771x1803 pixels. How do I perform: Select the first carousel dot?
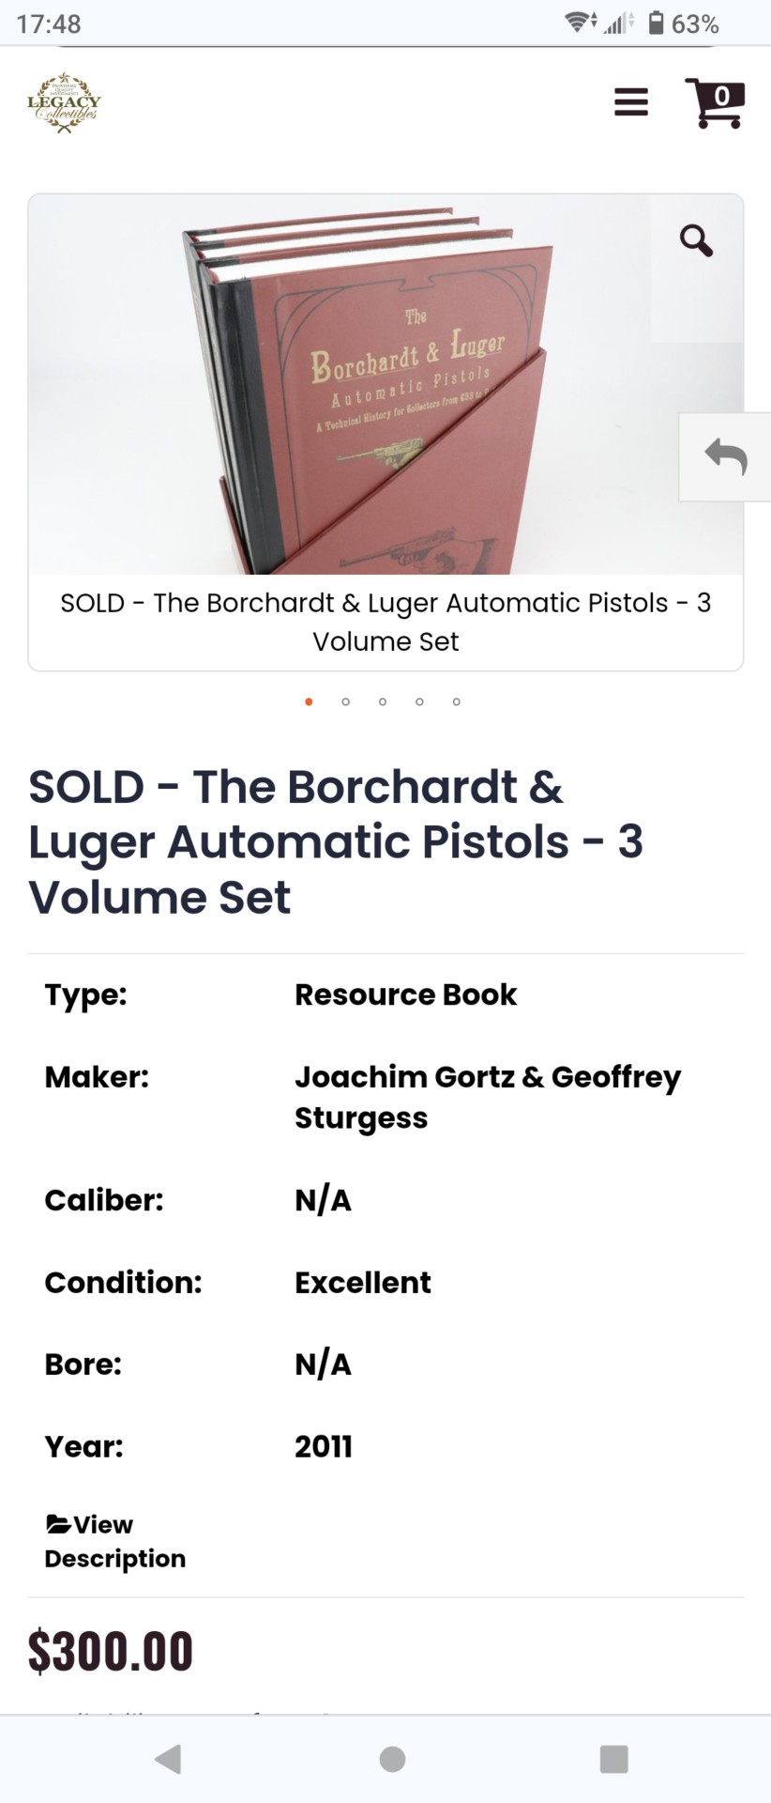click(x=309, y=701)
